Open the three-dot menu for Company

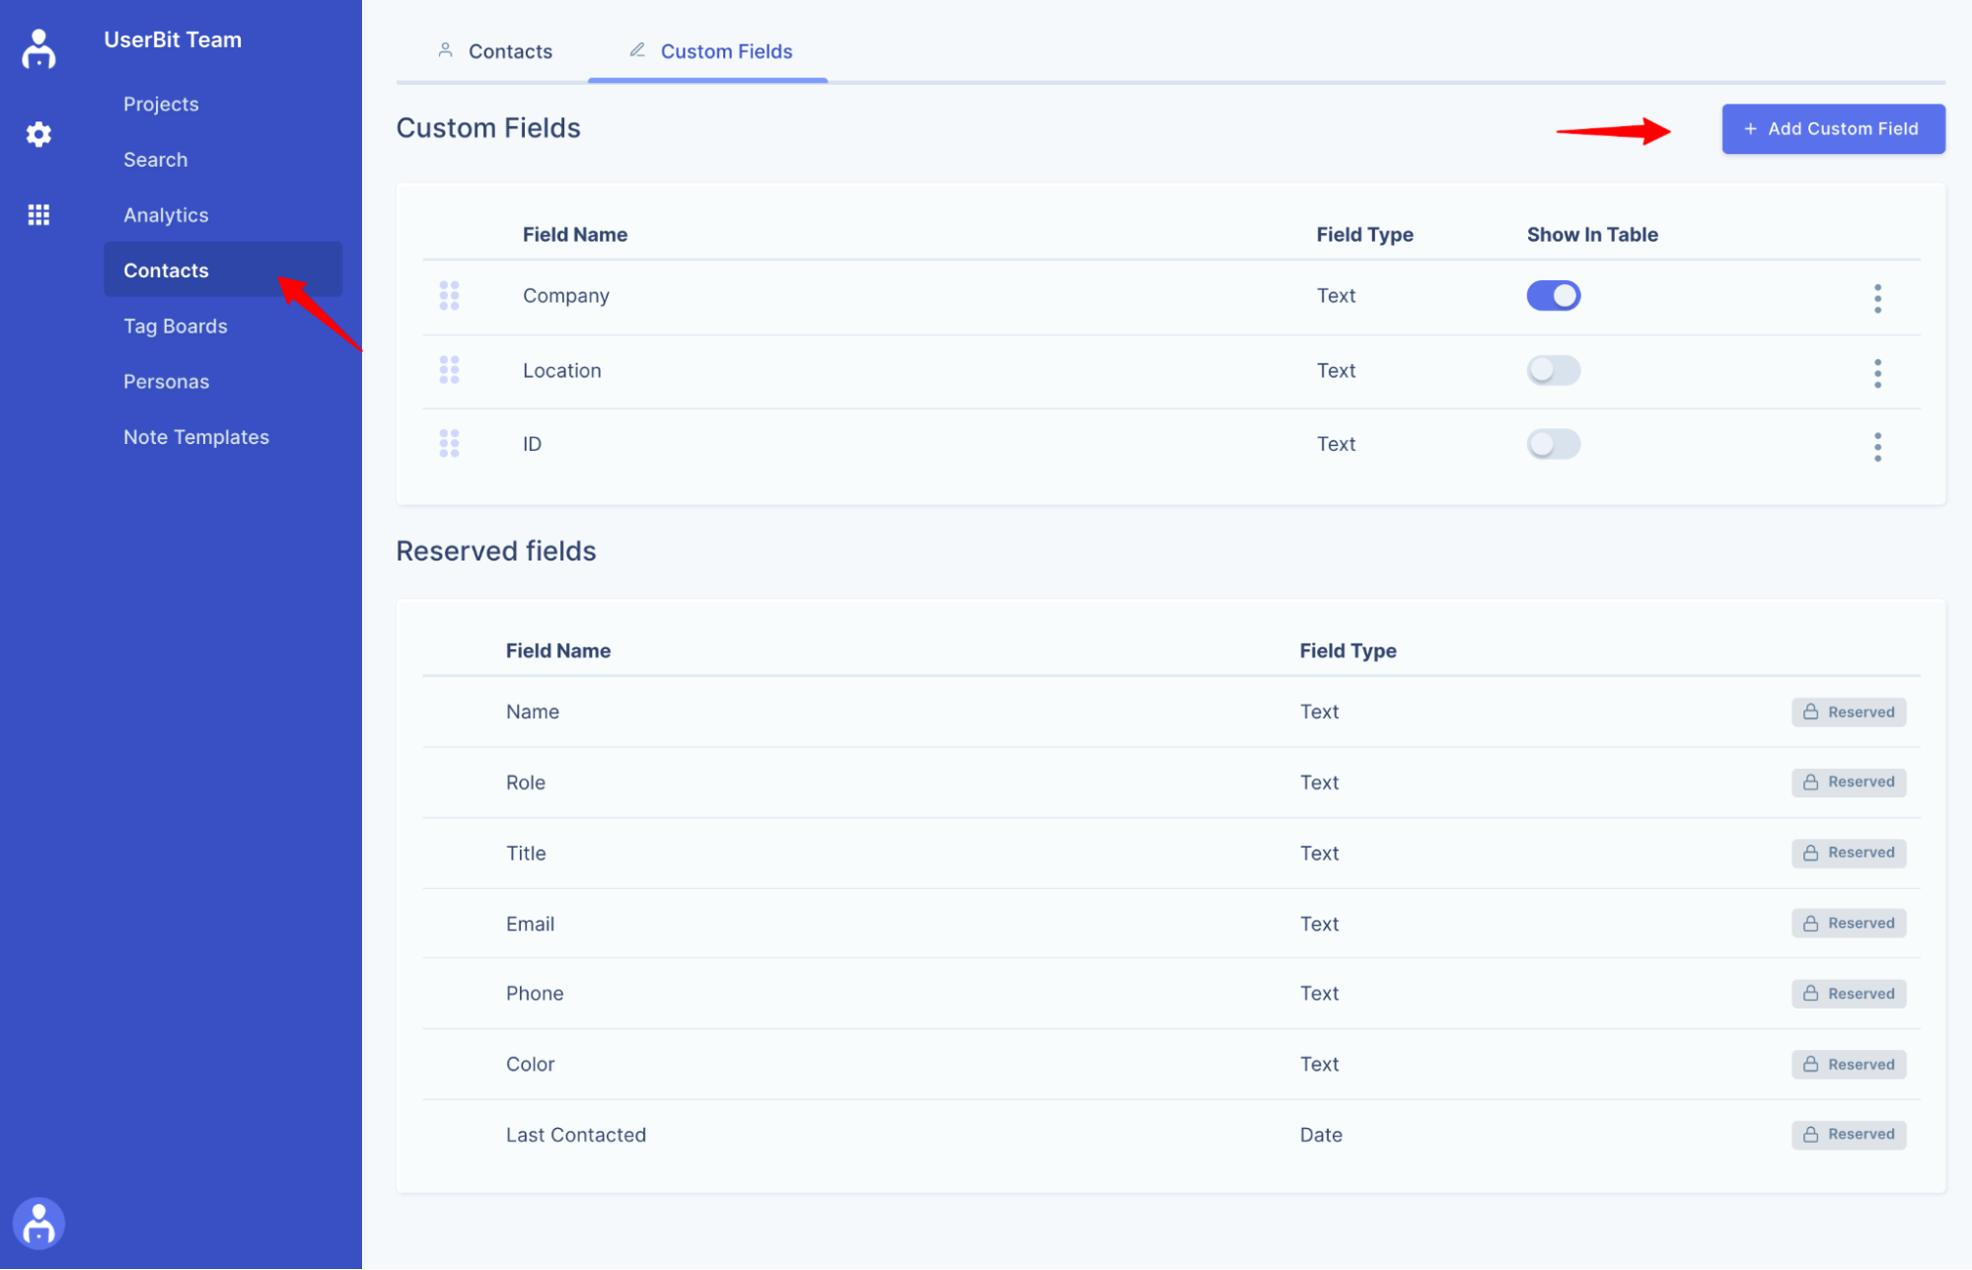click(1877, 298)
